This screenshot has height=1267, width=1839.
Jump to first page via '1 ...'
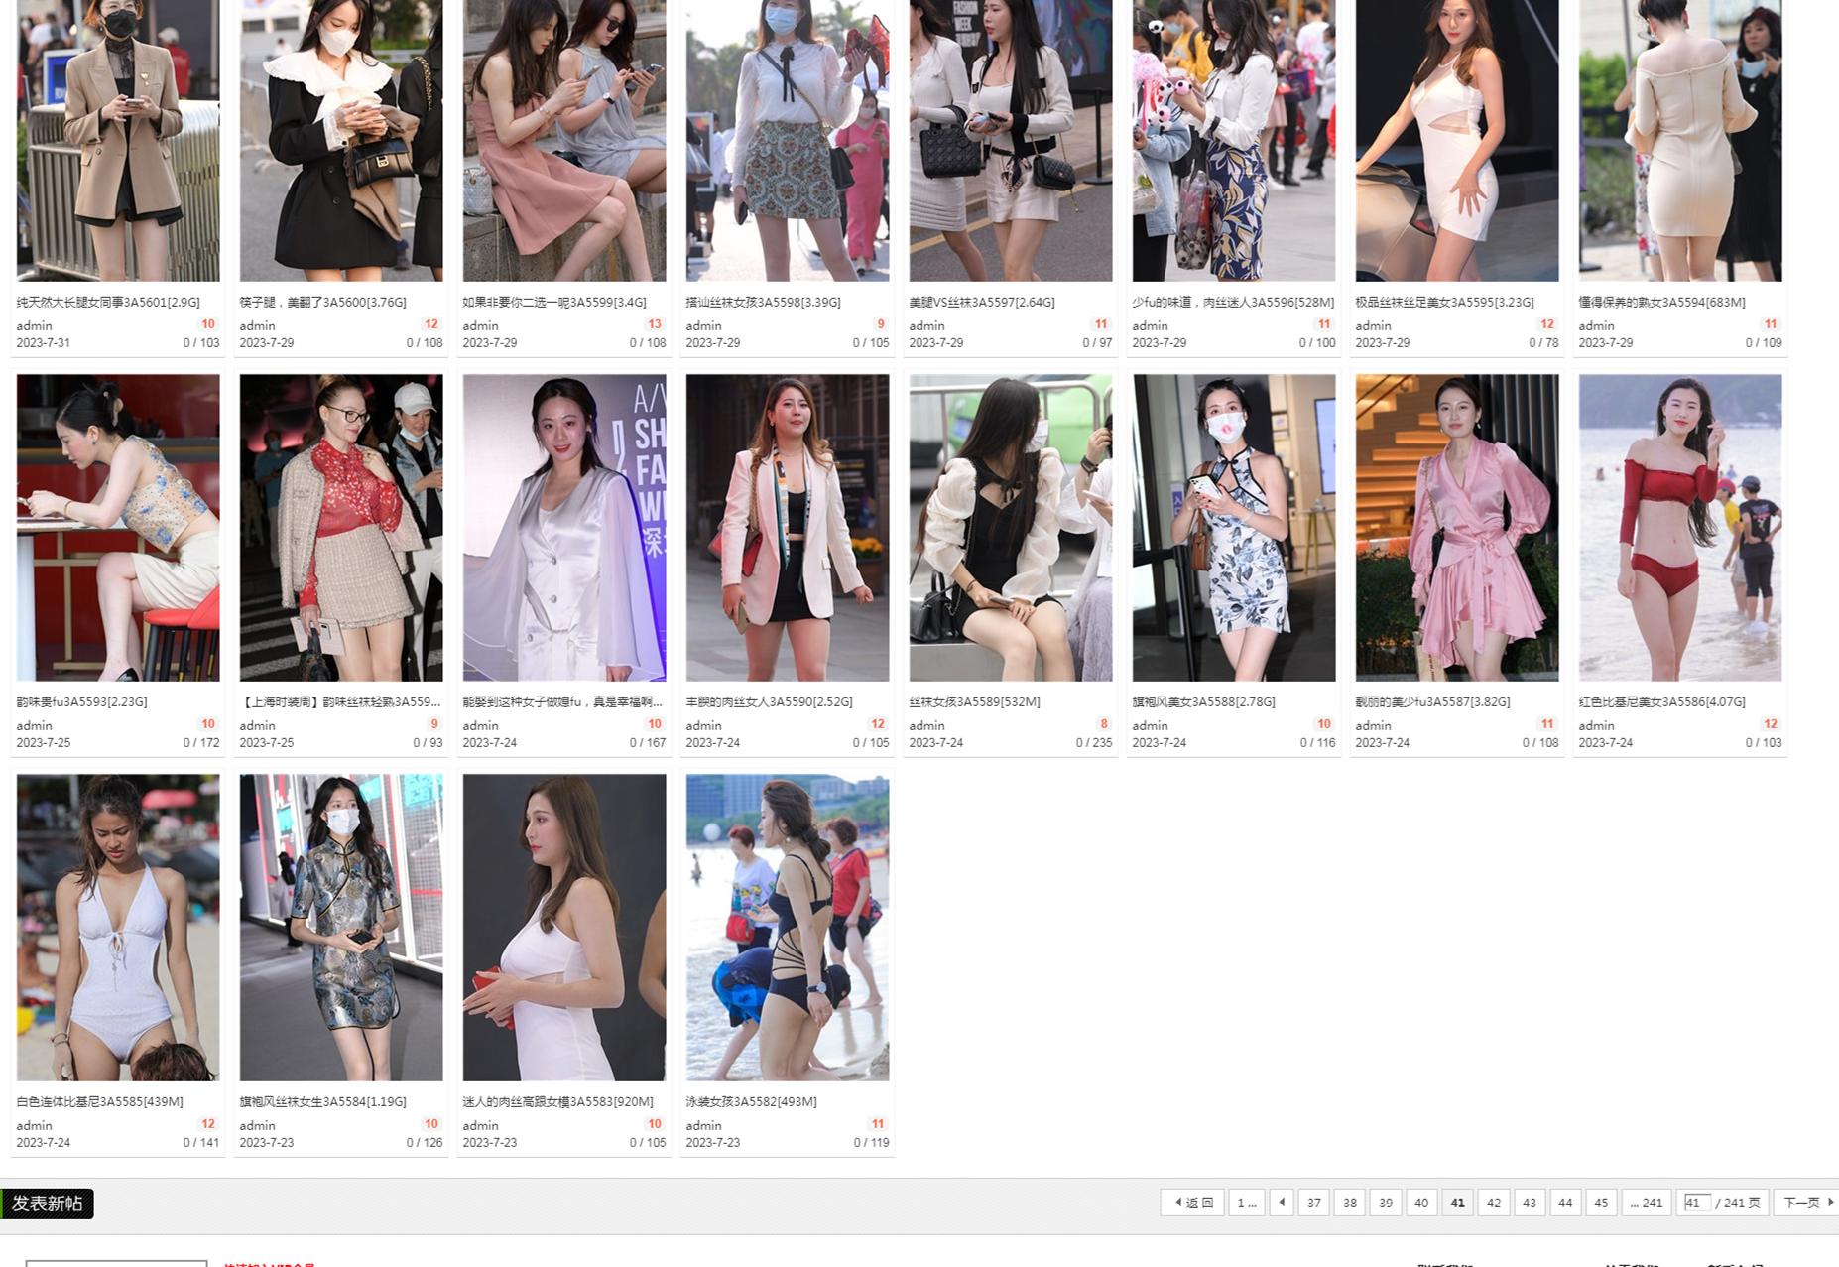click(x=1247, y=1203)
